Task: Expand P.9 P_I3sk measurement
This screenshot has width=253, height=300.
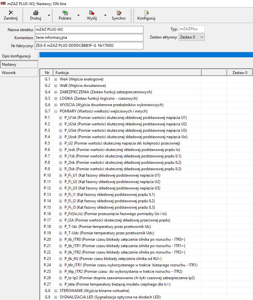Action: [60, 169]
